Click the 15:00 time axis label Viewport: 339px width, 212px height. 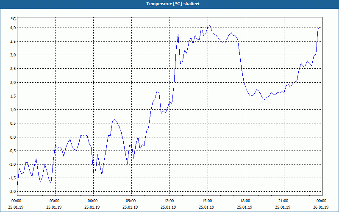[208, 201]
